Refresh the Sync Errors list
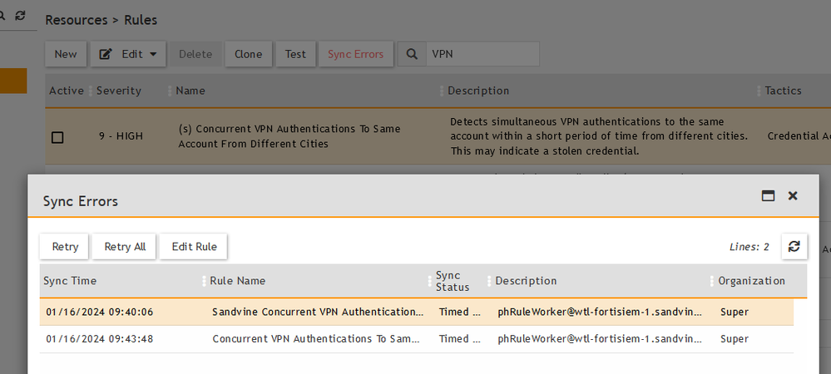 tap(794, 246)
